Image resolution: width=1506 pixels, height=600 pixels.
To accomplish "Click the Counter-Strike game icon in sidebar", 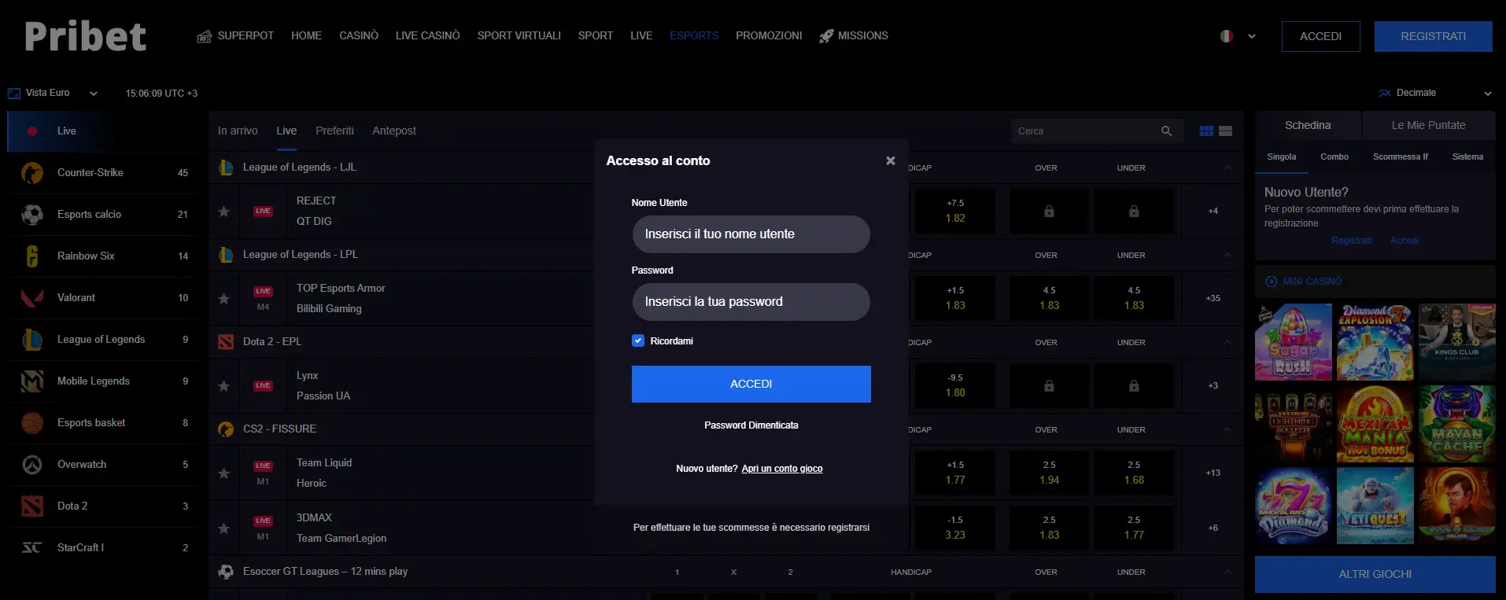I will tap(32, 173).
